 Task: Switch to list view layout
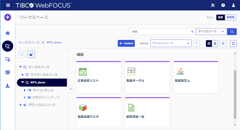215,43
